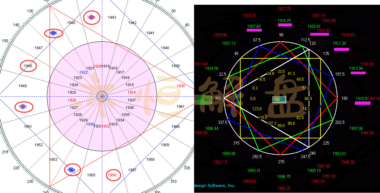Click year 1952 in the outer ring
Screen dimensions: 380x193
coord(38,145)
